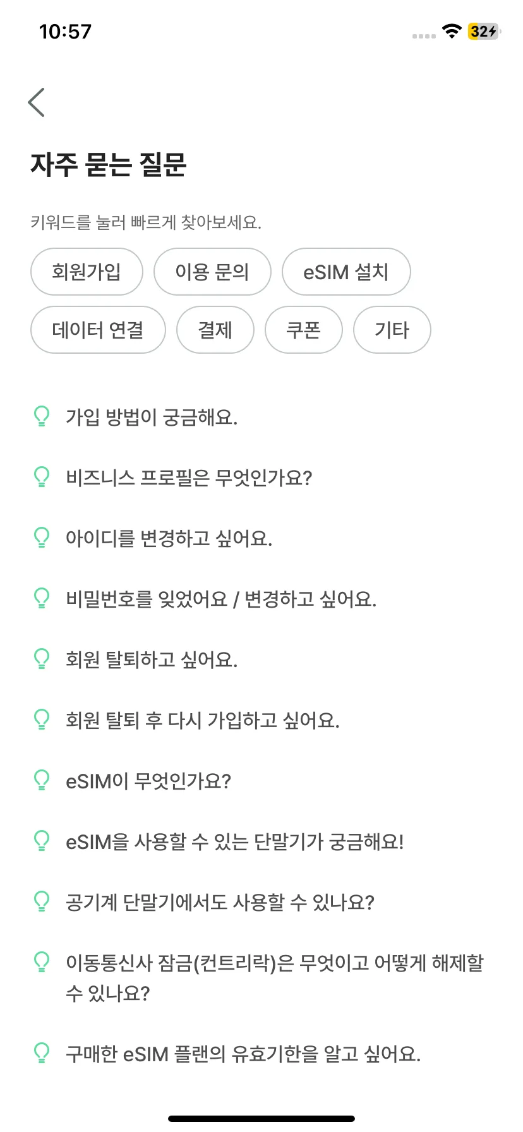523x1132 pixels.
Task: Select the 결제 keyword chip
Action: tap(215, 330)
